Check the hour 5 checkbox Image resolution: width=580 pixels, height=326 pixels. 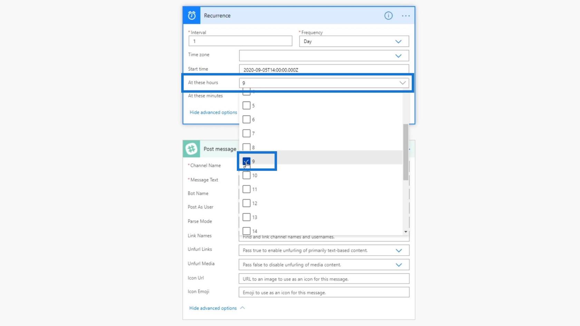(246, 106)
